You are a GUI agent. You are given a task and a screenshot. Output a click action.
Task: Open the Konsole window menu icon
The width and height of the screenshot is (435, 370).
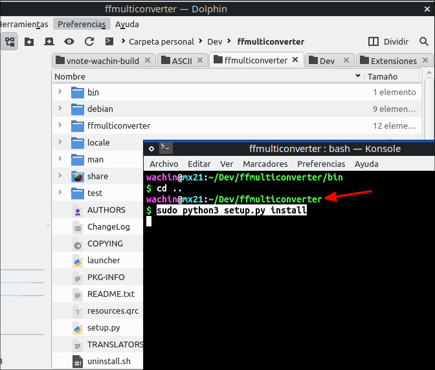point(151,149)
